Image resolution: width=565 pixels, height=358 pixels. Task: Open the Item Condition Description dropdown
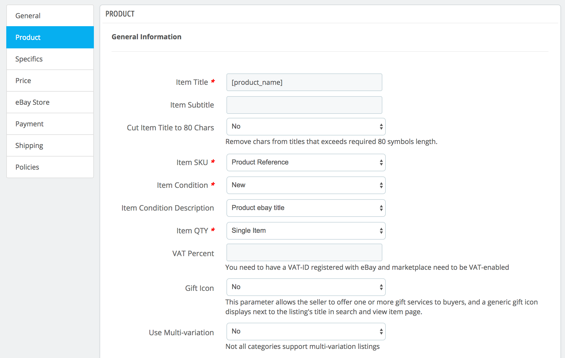[x=306, y=208]
